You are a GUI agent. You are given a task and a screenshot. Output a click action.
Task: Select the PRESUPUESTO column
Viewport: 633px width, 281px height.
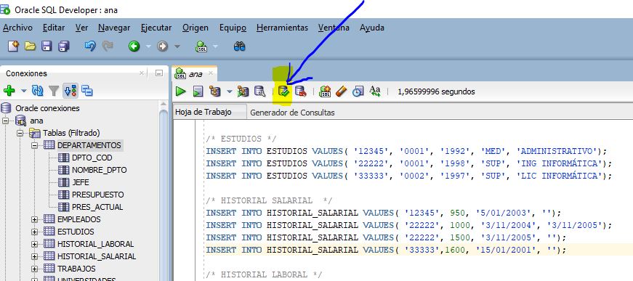(97, 195)
